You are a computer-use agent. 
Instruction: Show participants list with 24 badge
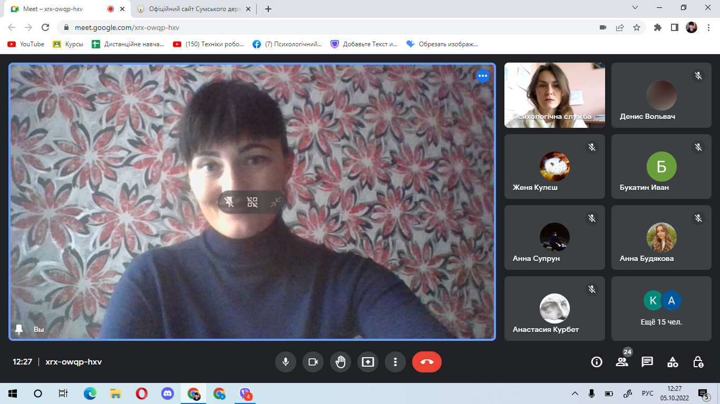(x=622, y=362)
